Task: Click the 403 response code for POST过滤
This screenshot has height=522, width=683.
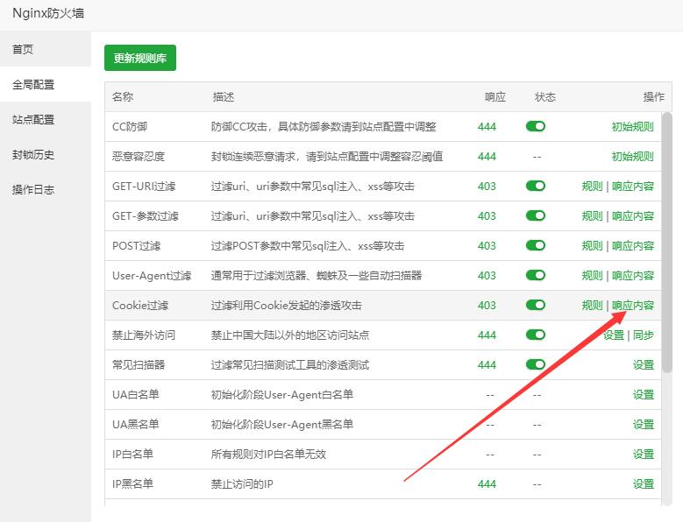Action: coord(487,246)
